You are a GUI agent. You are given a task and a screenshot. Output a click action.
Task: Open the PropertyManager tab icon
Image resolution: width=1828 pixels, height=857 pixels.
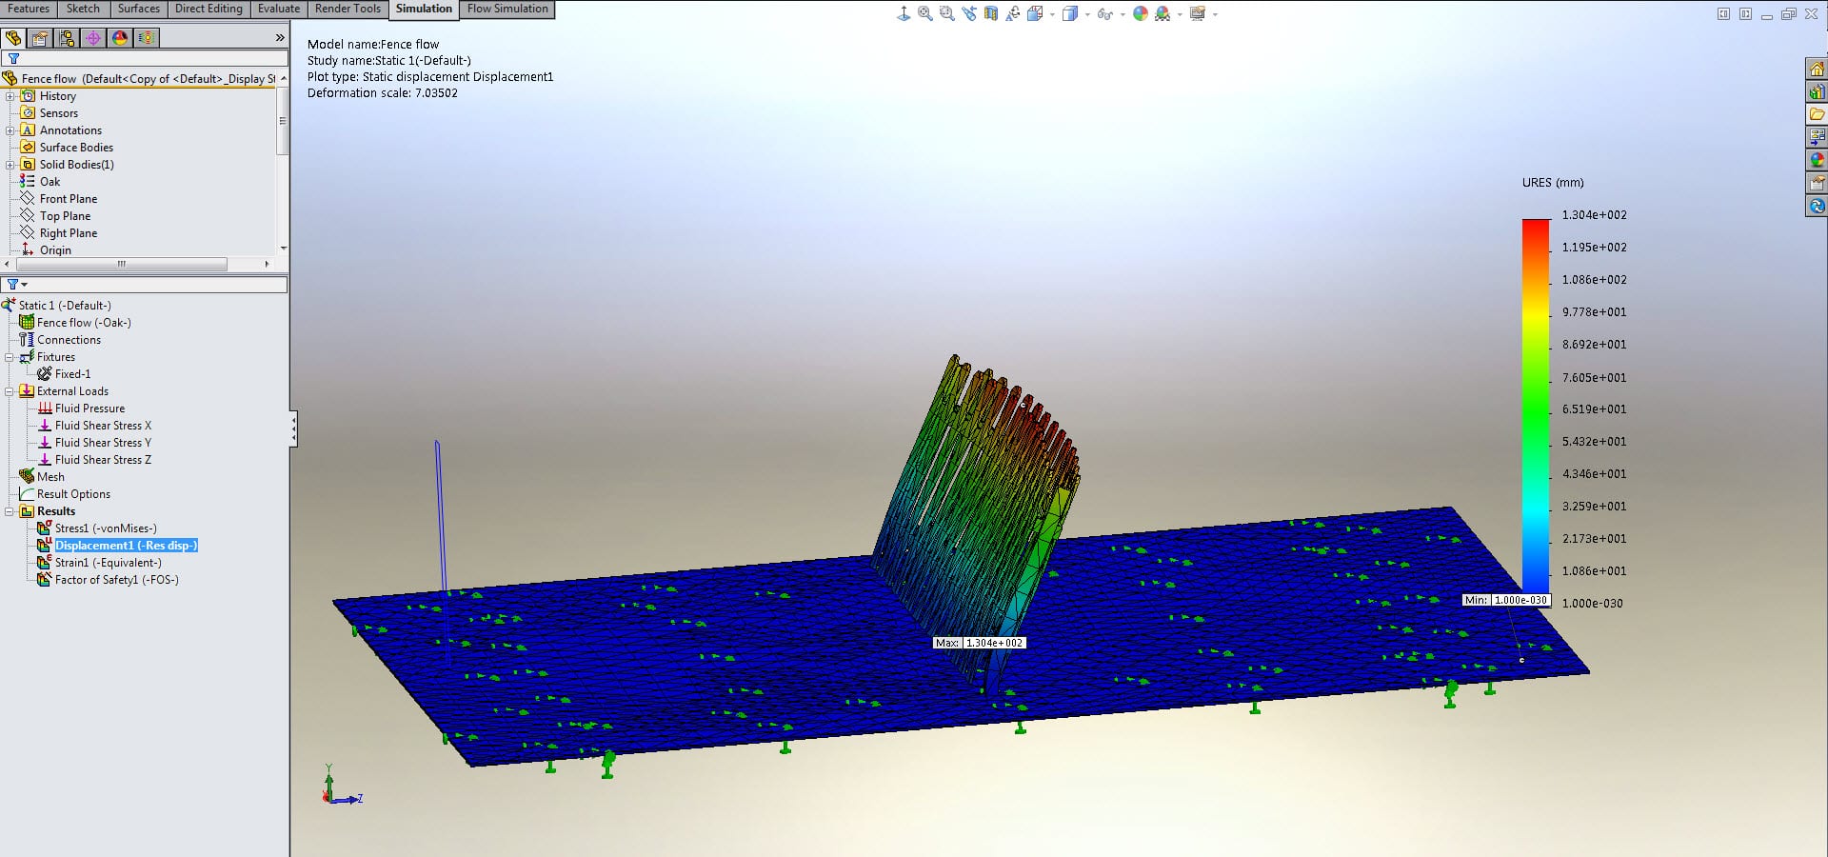[39, 38]
